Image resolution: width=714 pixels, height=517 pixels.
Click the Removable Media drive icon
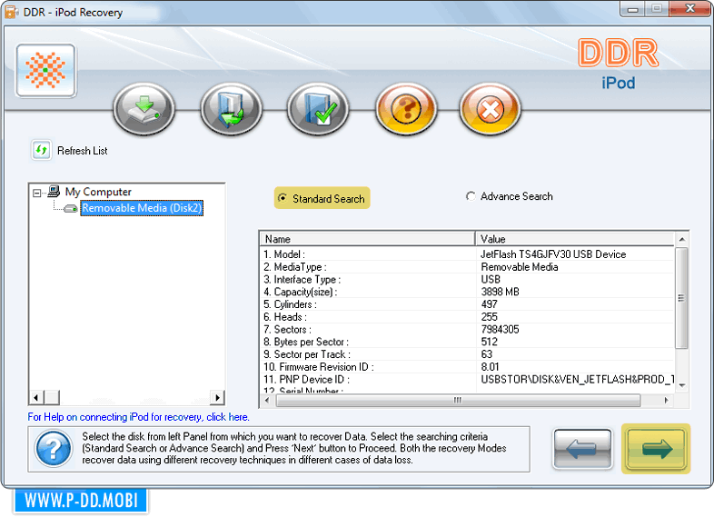click(70, 208)
